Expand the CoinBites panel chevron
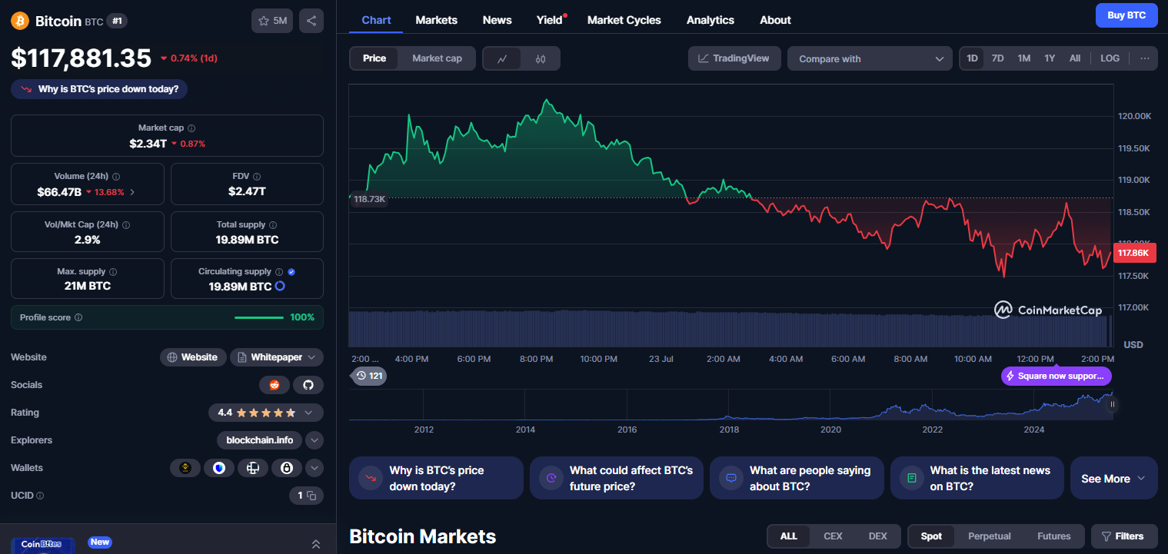1168x554 pixels. click(315, 544)
